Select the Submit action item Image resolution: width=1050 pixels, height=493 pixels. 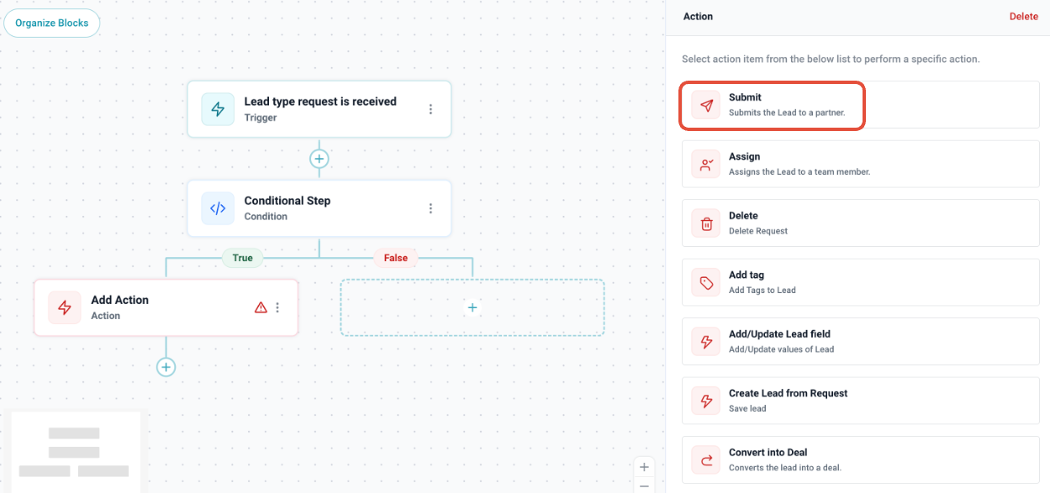pos(860,105)
